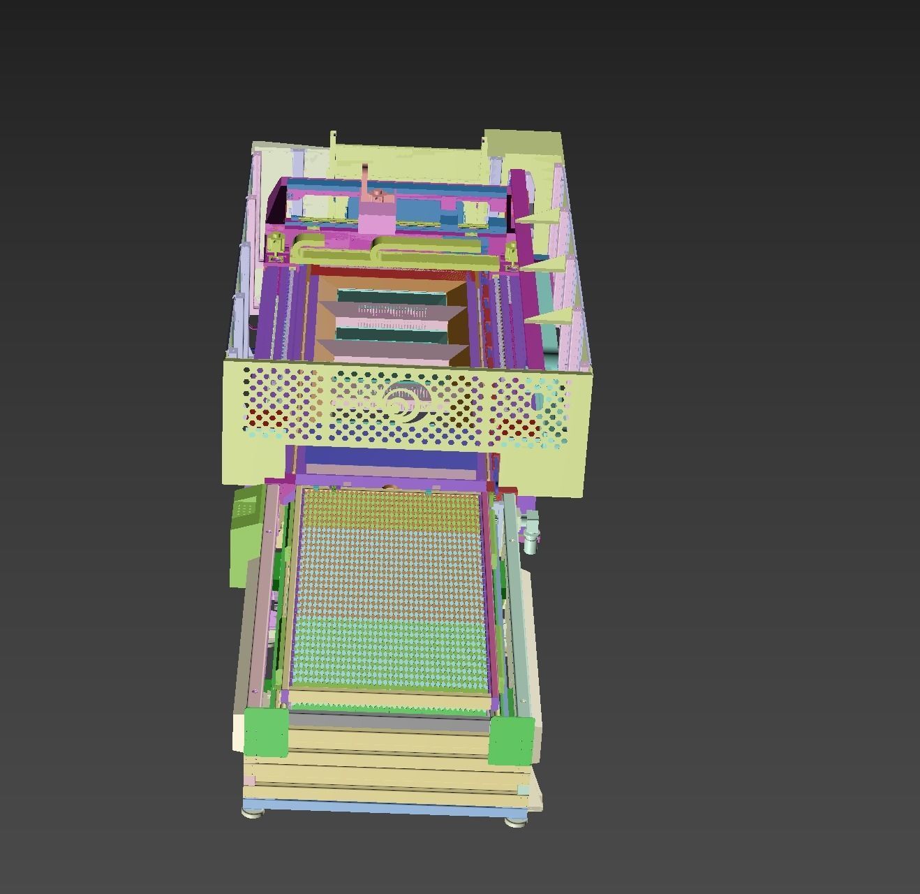920x894 pixels.
Task: Select the right leveling foot
Action: coord(516,821)
